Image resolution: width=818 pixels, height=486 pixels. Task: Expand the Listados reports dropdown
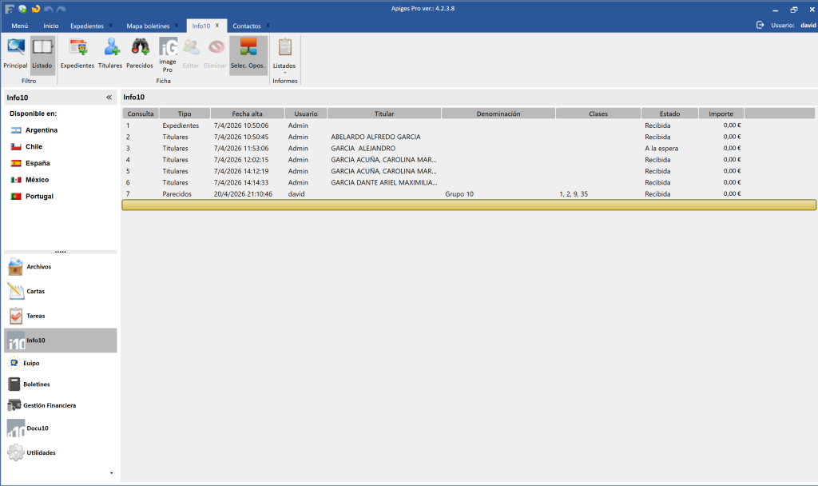click(x=284, y=67)
